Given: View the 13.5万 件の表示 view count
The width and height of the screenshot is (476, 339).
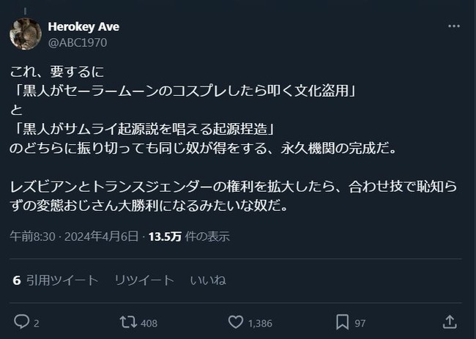Looking at the screenshot, I should pyautogui.click(x=189, y=236).
